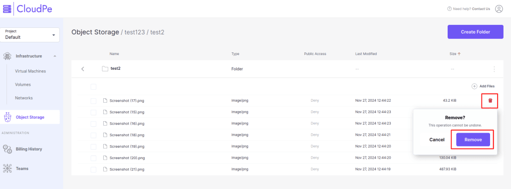Screen dimensions: 511x189
Task: Click the help question mark icon
Action: pyautogui.click(x=450, y=9)
